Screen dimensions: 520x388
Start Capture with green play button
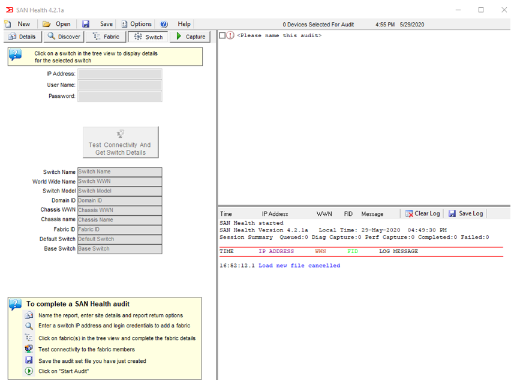click(x=190, y=37)
